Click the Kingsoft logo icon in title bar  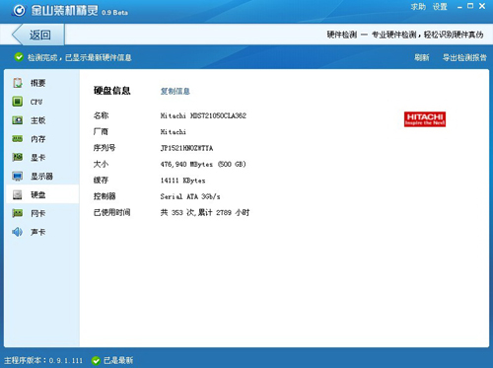19,10
